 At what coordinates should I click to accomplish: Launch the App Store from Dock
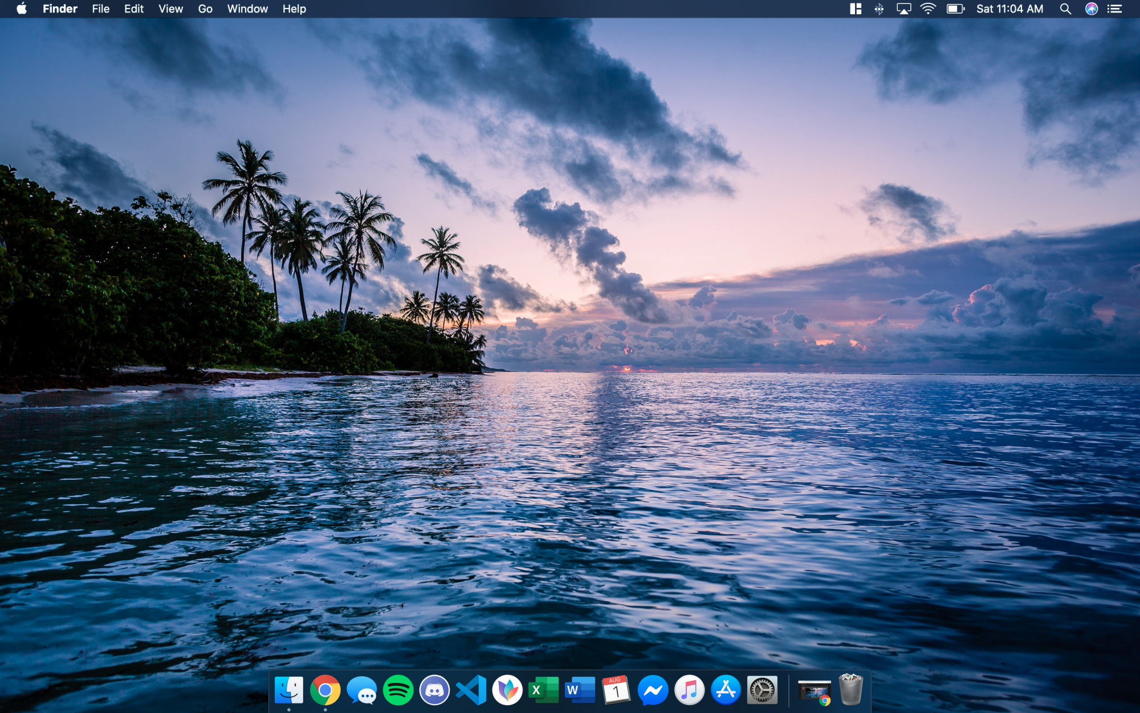726,690
